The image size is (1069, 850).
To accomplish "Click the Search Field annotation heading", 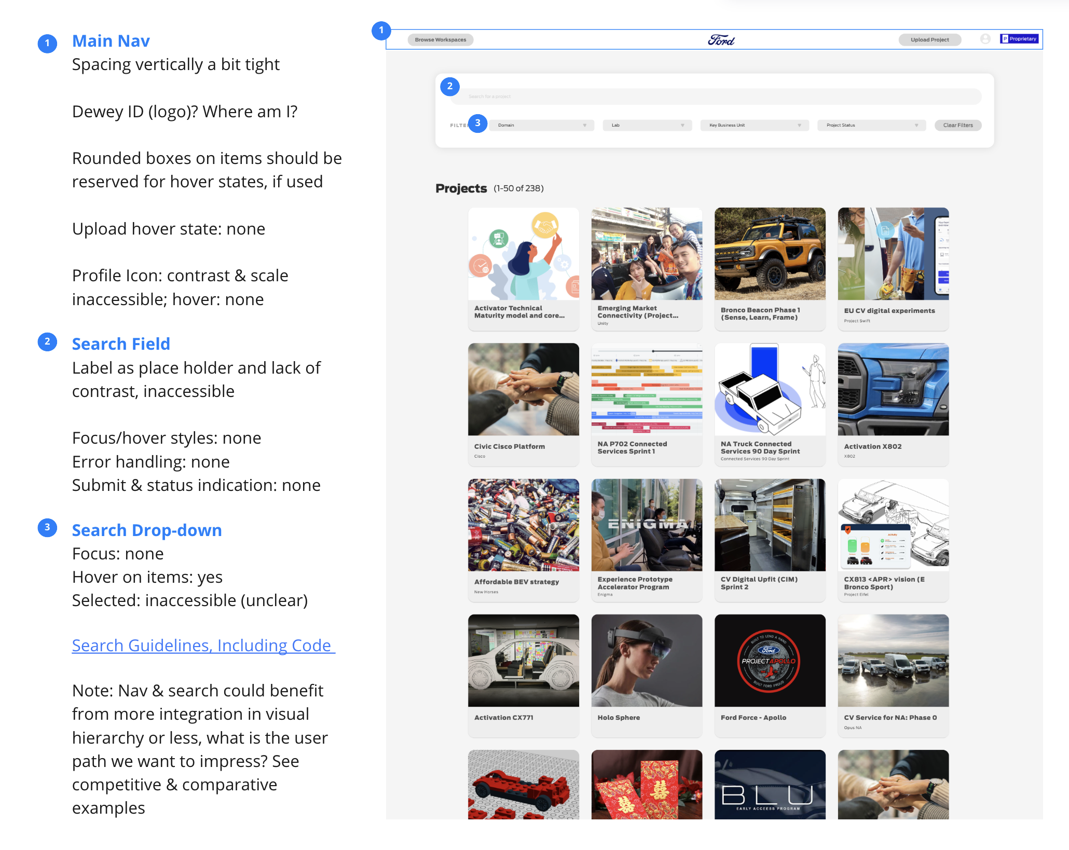I will (x=121, y=344).
